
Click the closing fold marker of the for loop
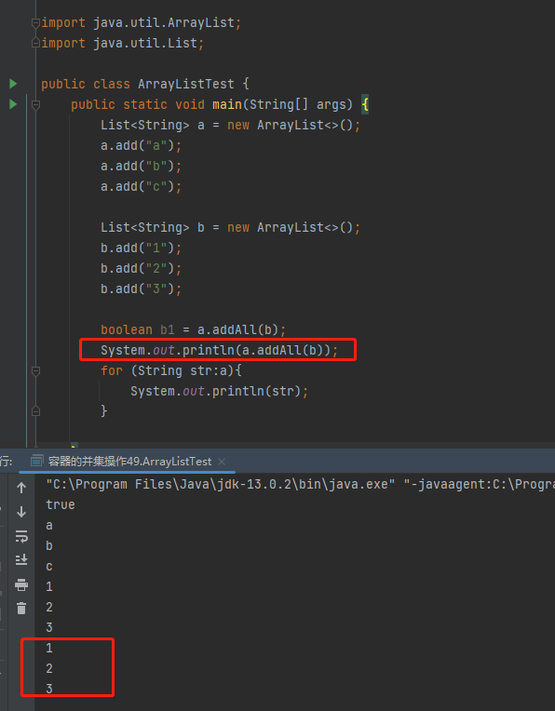[35, 410]
